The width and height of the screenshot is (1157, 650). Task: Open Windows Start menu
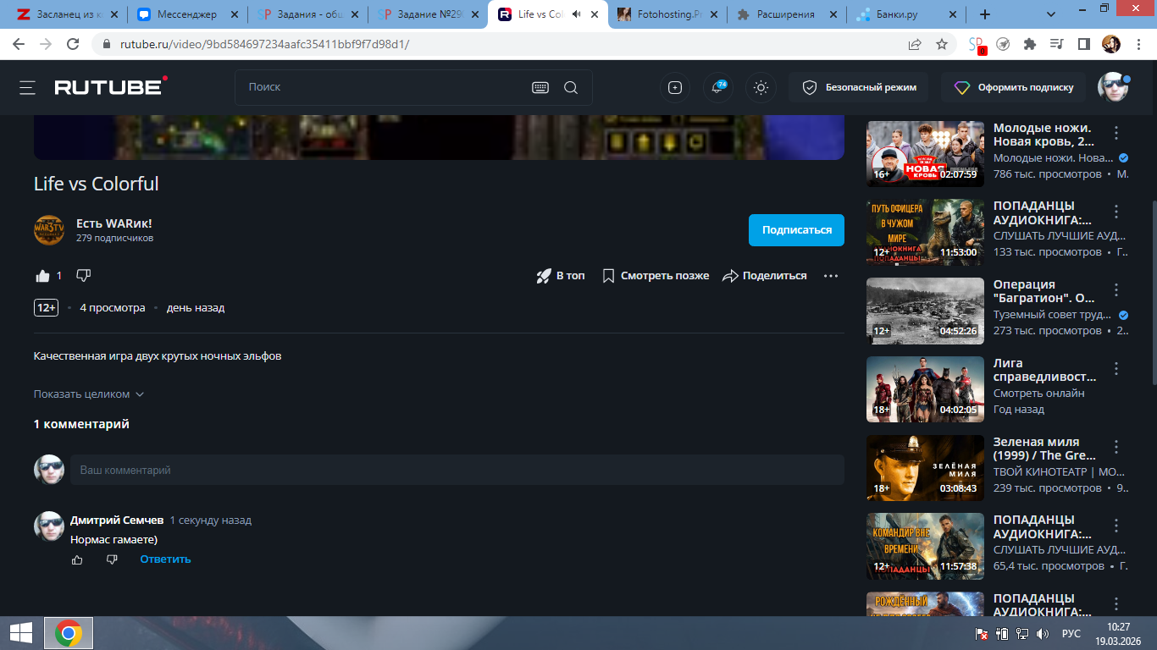pyautogui.click(x=21, y=633)
